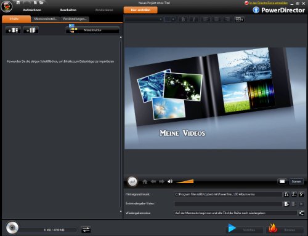The height and width of the screenshot is (236, 308).
Task: Import additional videos with first plus-film icon
Action: 13,30
